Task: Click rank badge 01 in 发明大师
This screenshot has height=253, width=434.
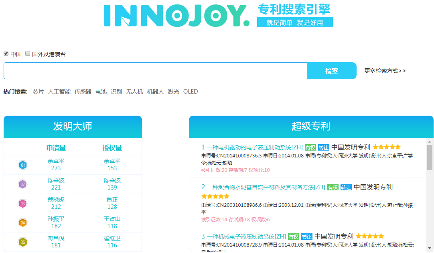Action: (x=23, y=165)
